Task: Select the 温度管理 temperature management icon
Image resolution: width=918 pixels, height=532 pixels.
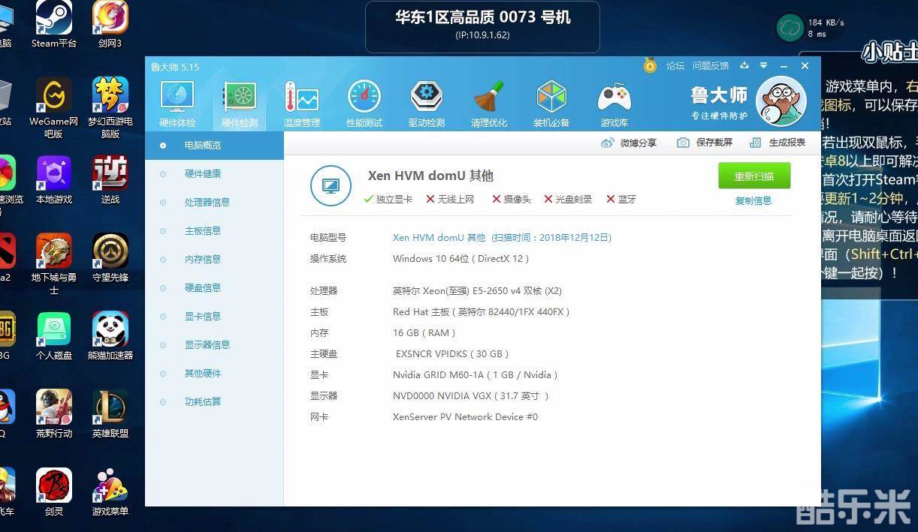Action: click(x=302, y=104)
